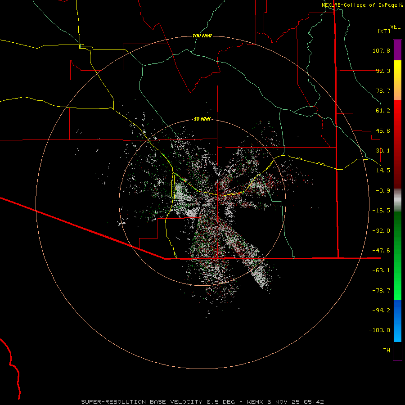Viewport: 405px width, 405px height.
Task: Click the 61.2 velocity scale value
Action: 383,111
